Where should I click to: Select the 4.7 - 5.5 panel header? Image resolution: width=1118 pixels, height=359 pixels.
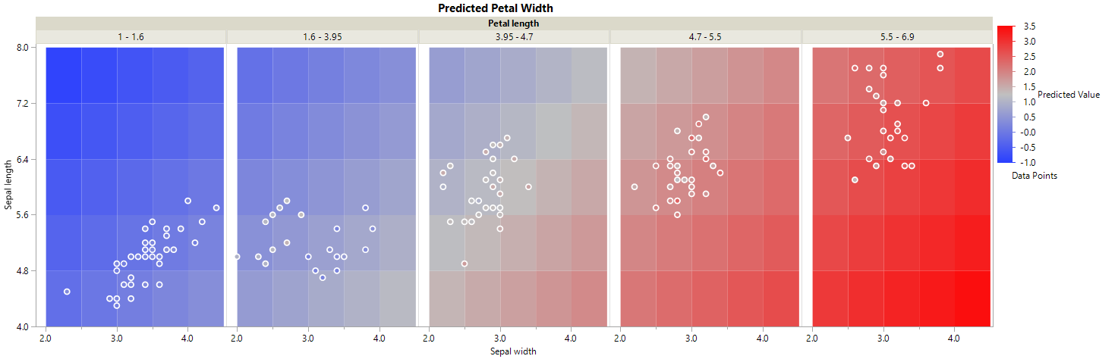(705, 36)
